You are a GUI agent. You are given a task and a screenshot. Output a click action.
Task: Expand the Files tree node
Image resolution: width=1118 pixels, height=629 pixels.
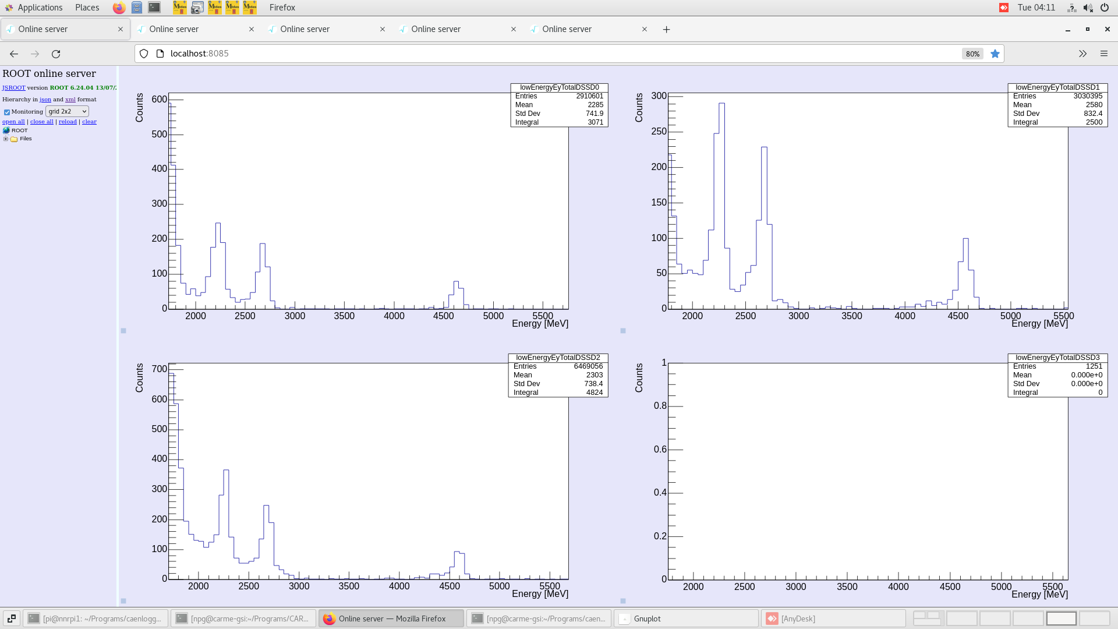[5, 139]
